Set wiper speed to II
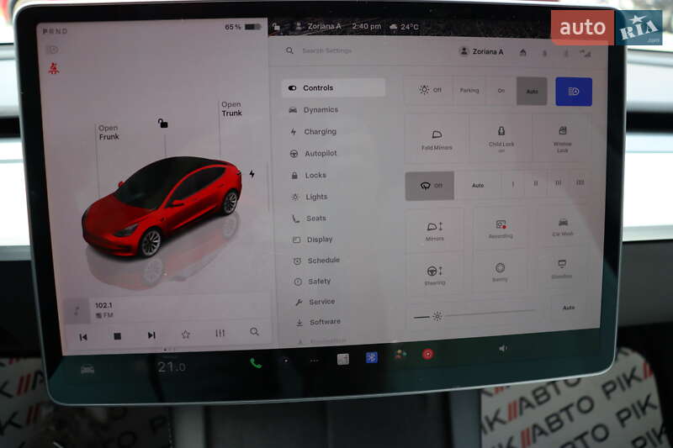 point(536,183)
